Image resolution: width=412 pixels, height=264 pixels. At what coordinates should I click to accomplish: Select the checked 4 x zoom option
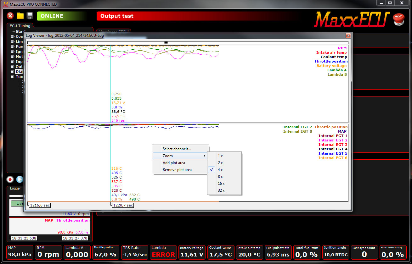tap(224, 170)
